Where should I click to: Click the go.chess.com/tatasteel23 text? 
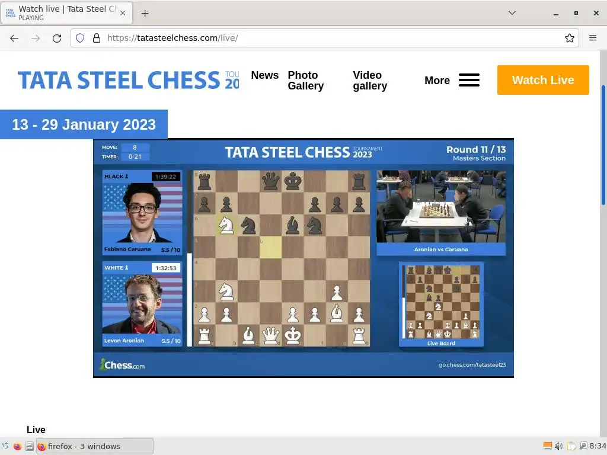tap(472, 365)
